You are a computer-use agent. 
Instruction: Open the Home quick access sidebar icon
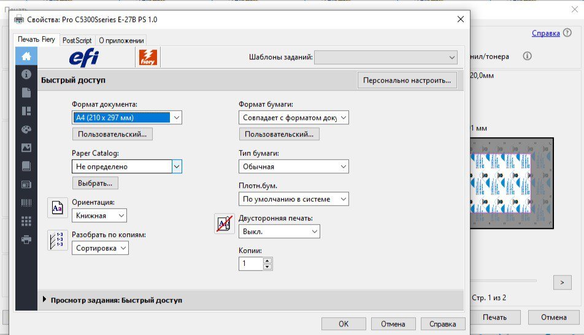pos(26,56)
